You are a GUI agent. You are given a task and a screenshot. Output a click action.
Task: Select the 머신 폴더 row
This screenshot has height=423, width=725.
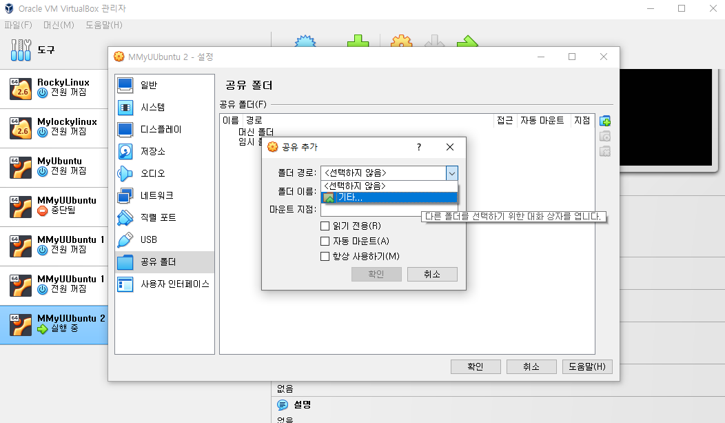point(256,132)
